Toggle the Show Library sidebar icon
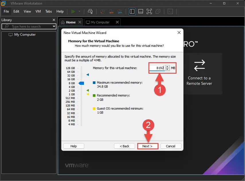Viewport: 245px width, 181px height. [132, 11]
